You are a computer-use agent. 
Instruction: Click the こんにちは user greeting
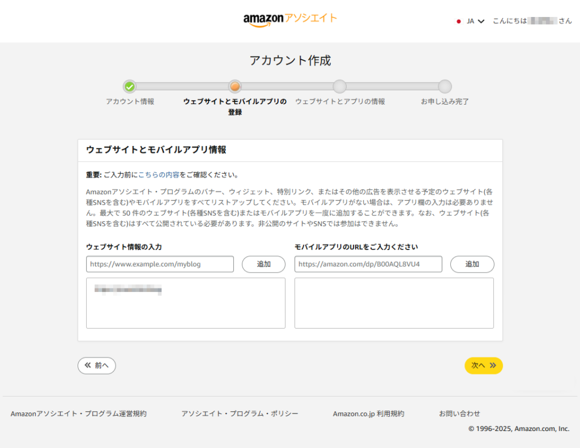532,21
